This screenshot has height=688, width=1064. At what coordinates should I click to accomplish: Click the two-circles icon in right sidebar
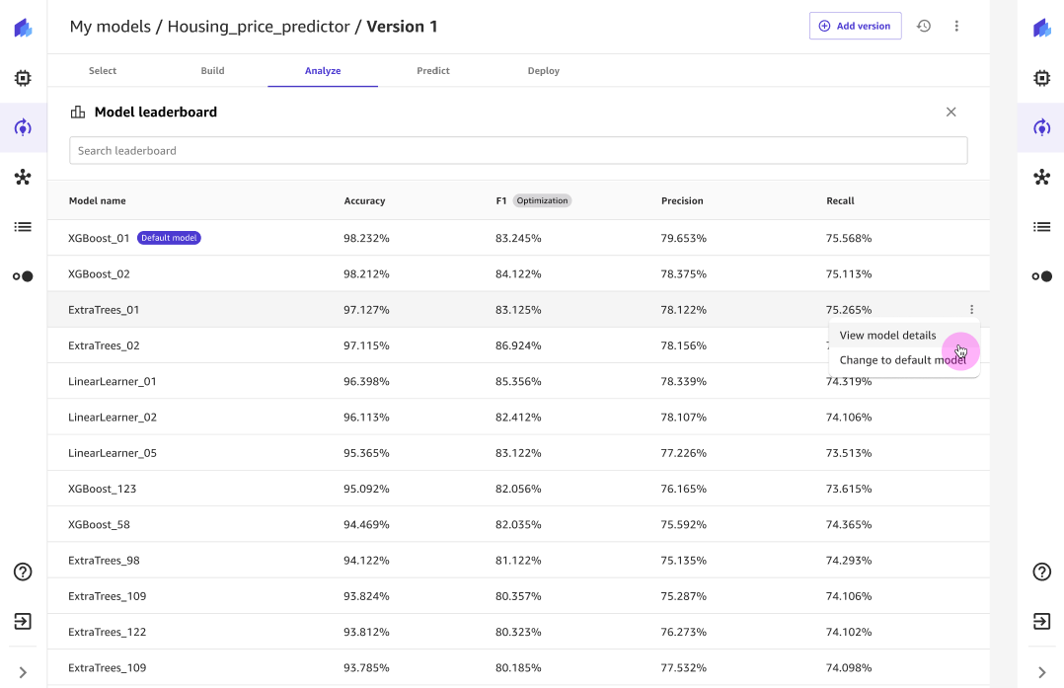pos(1042,276)
